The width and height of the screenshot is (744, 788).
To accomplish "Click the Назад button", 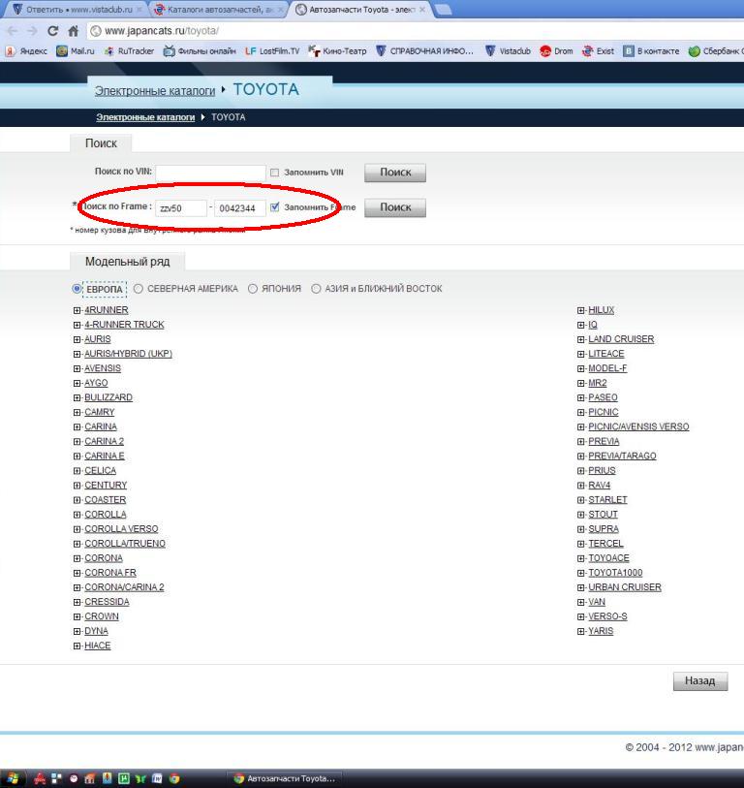I will pos(699,681).
